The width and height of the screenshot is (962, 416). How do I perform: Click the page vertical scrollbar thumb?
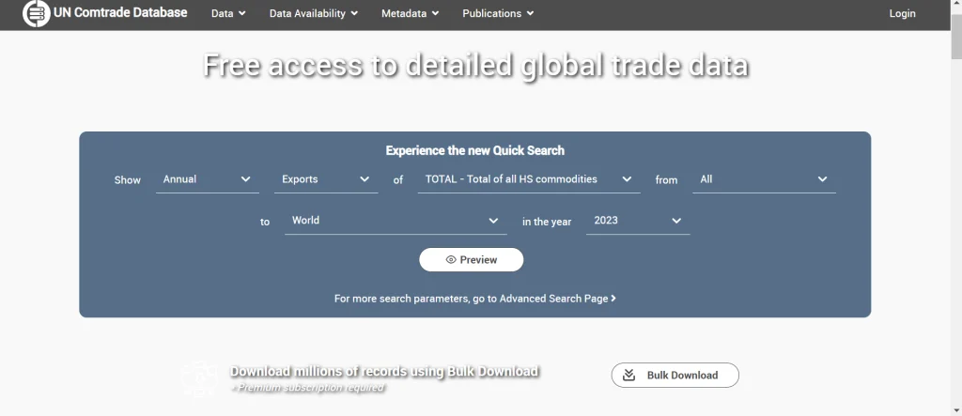pyautogui.click(x=956, y=37)
